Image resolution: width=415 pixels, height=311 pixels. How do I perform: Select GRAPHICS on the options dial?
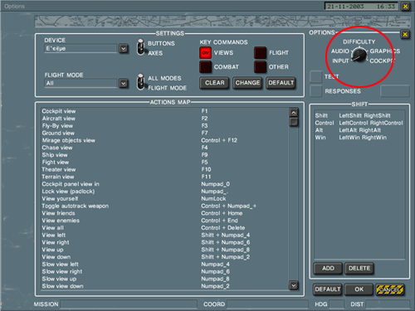385,51
